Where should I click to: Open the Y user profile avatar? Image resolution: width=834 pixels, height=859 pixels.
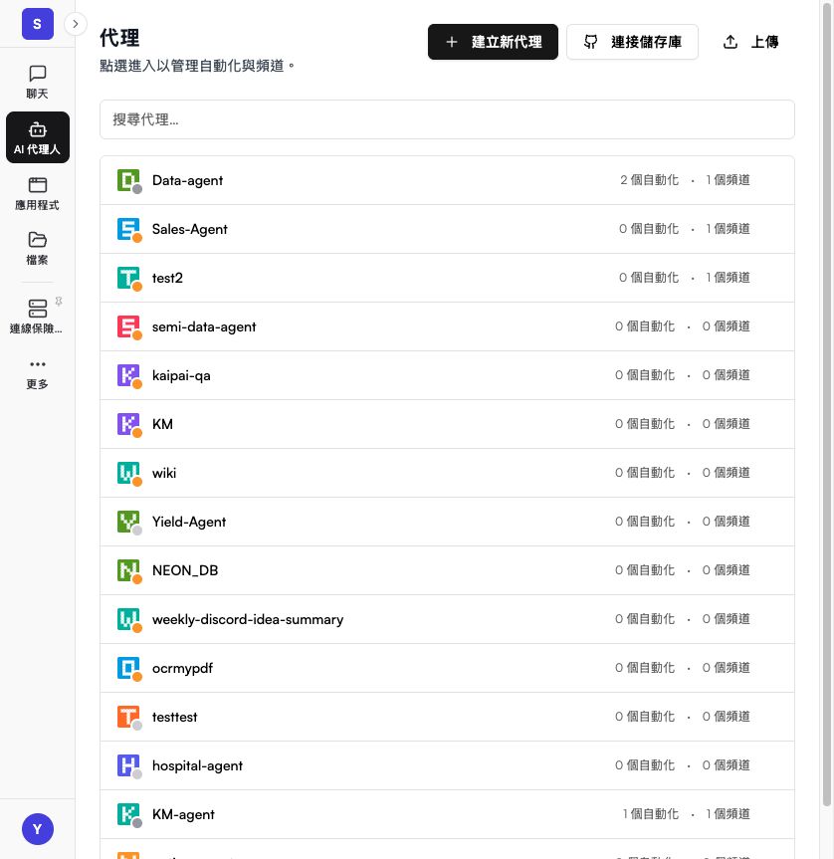tap(37, 829)
